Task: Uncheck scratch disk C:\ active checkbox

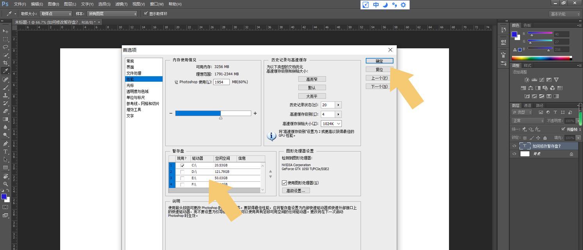Action: (182, 166)
